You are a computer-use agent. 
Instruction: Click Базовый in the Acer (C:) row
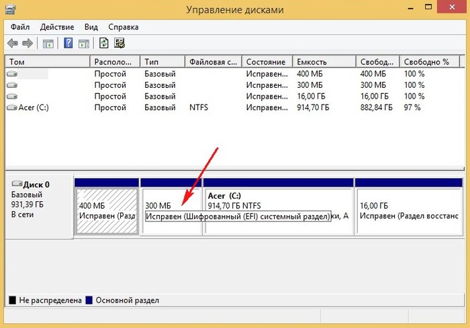click(160, 107)
